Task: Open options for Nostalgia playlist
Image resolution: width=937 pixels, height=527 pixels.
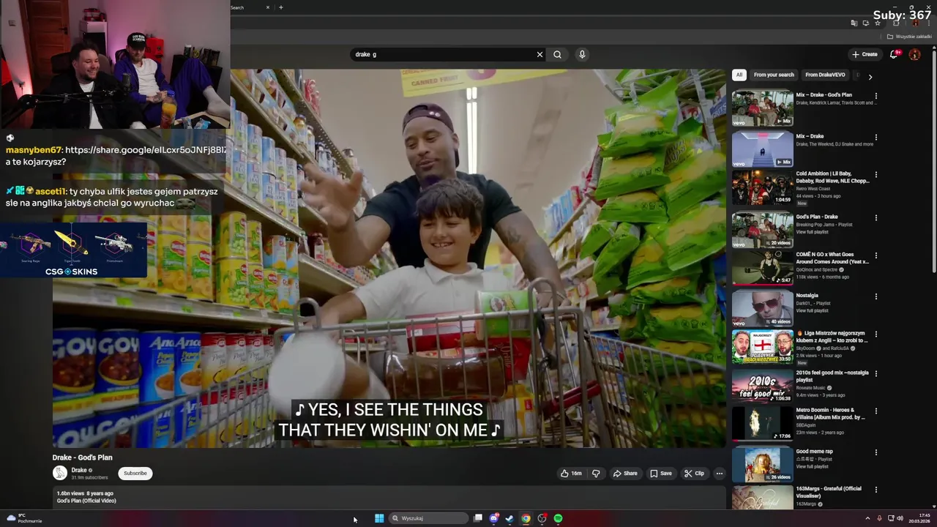Action: pos(876,296)
